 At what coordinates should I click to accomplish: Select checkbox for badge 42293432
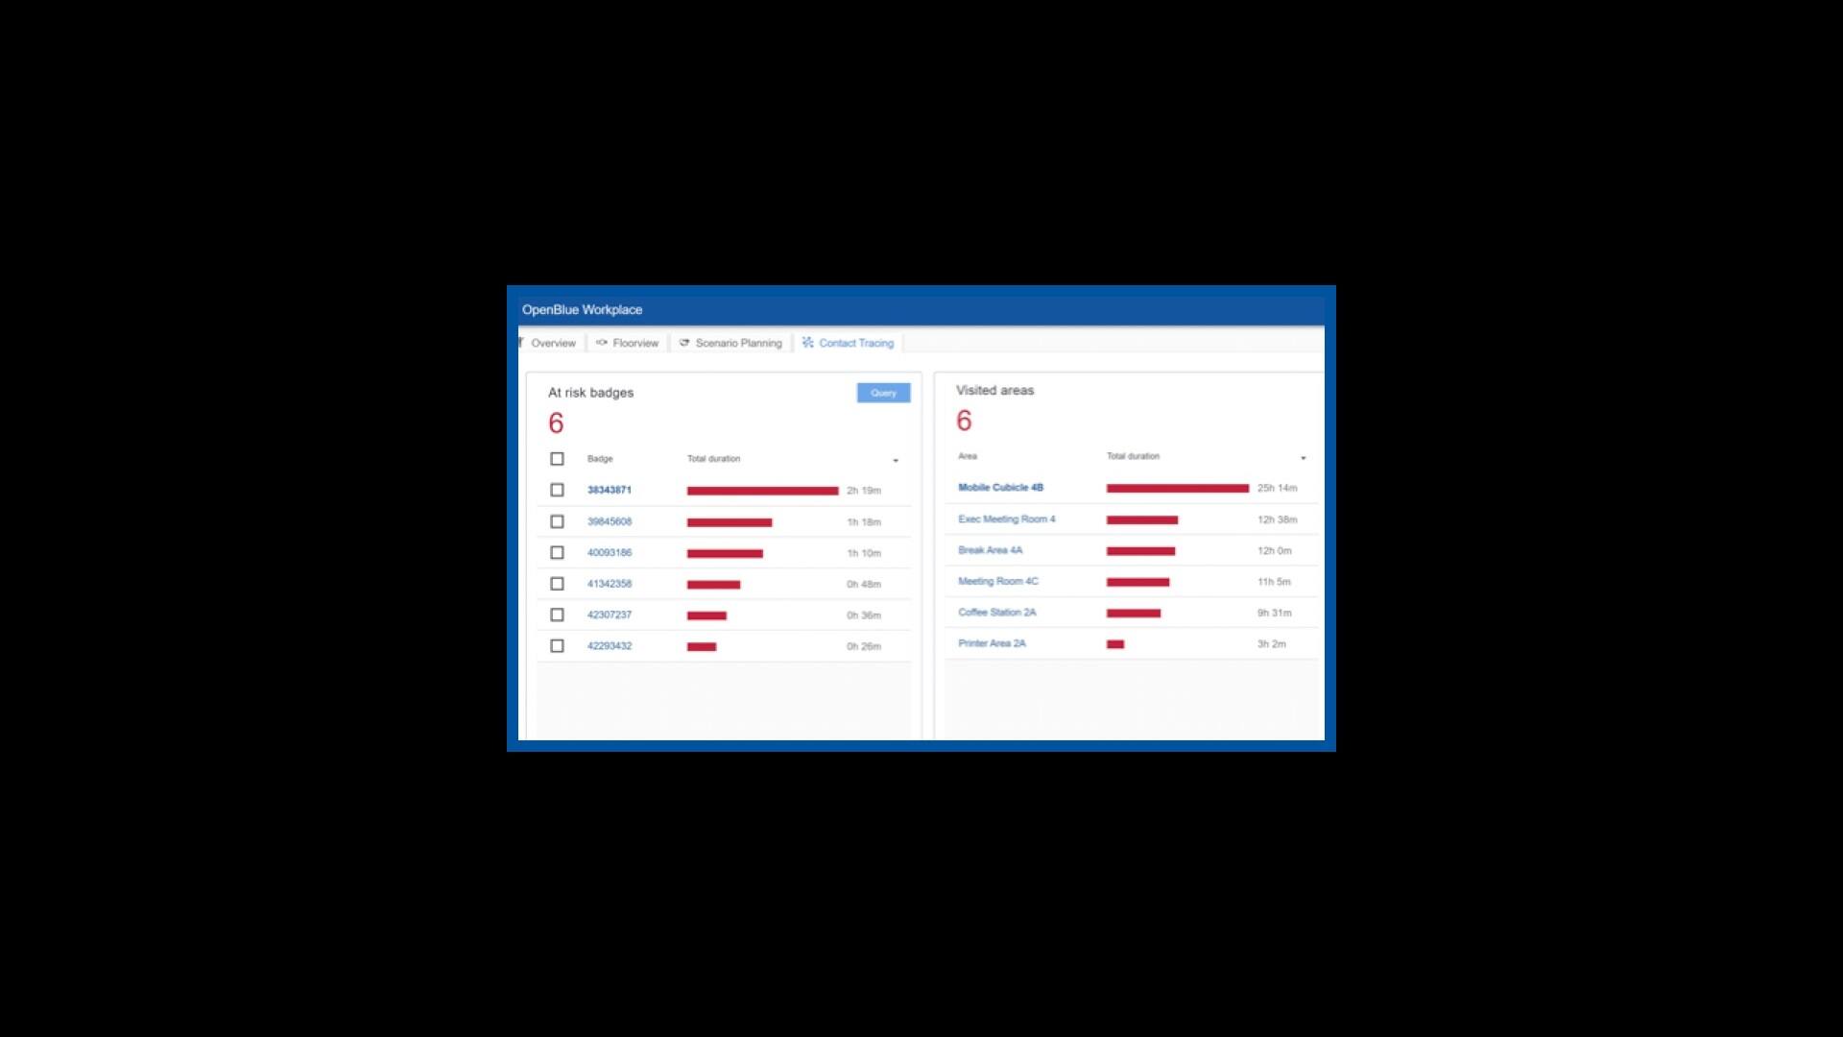(557, 646)
